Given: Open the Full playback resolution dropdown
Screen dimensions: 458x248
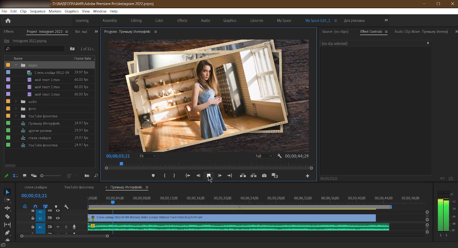Looking at the screenshot, I should coord(264,156).
